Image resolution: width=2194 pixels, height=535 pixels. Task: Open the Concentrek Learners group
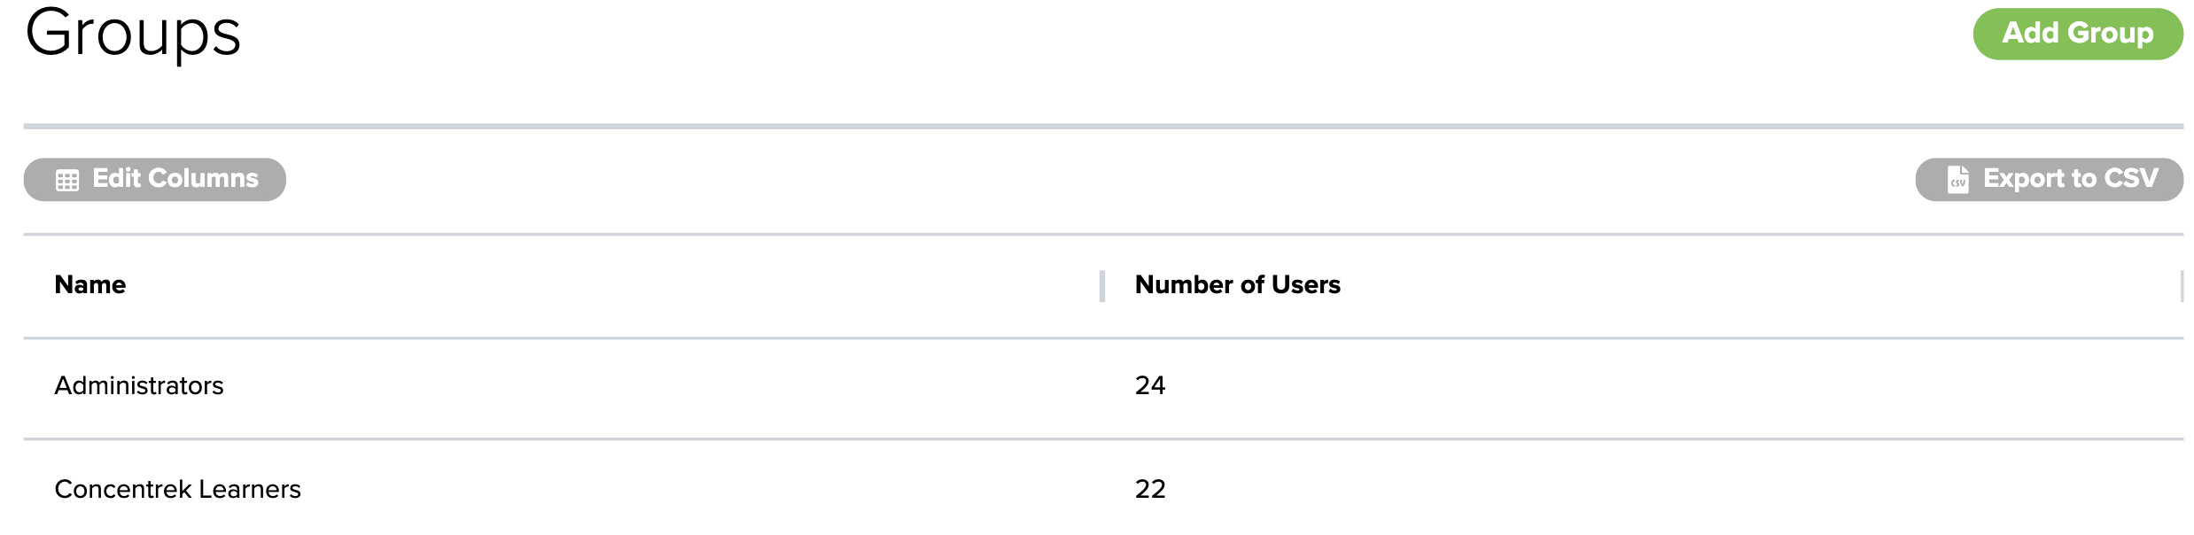pos(177,489)
